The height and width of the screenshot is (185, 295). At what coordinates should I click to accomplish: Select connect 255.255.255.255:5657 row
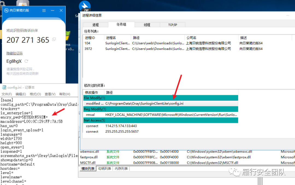tap(161, 132)
